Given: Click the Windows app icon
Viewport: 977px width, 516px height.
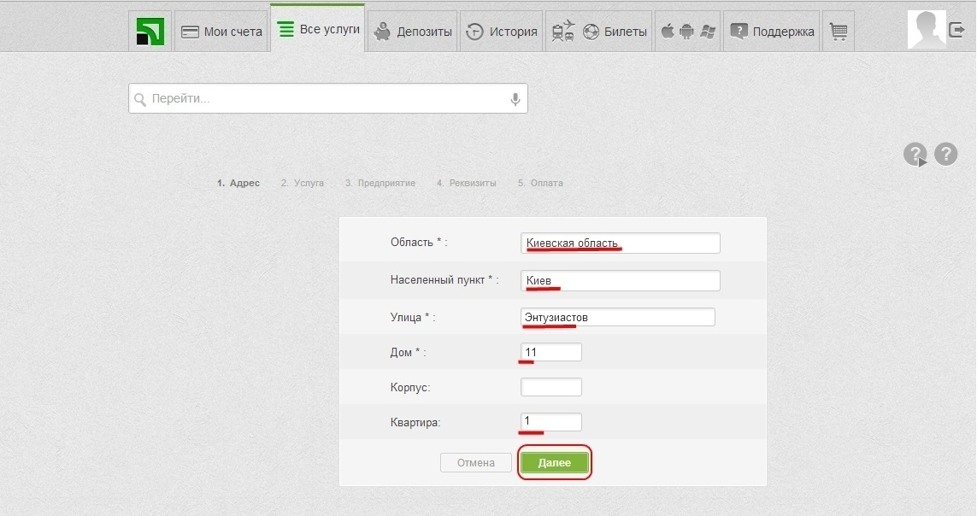Looking at the screenshot, I should (x=707, y=32).
